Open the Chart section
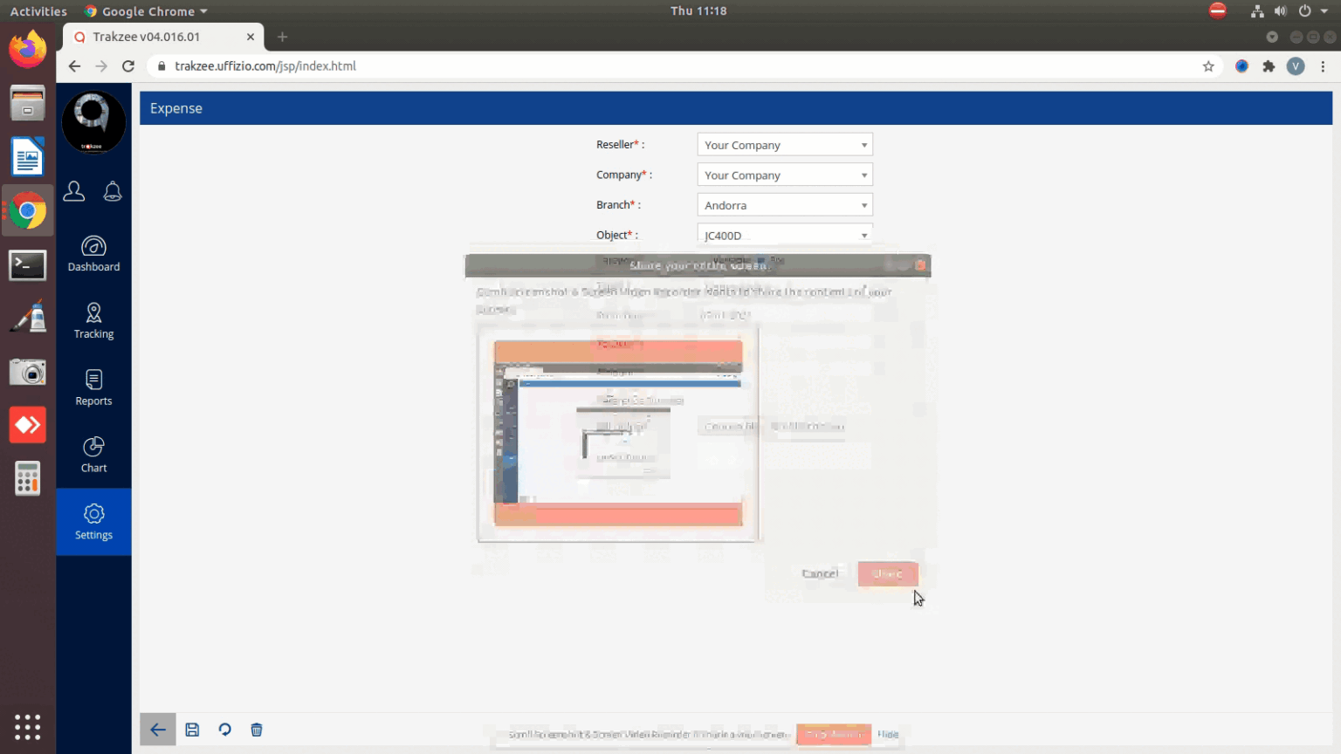 point(93,456)
